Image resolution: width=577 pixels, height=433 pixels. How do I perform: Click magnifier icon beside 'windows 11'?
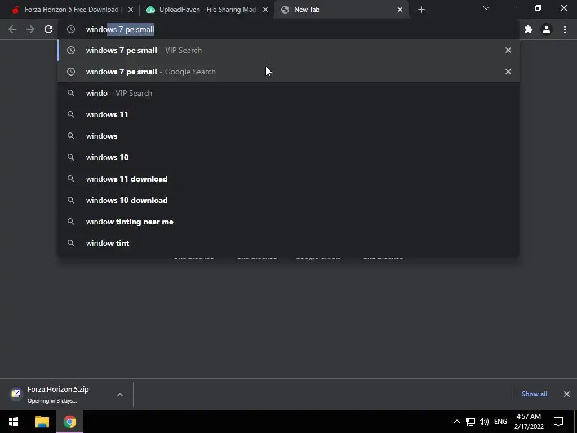click(x=71, y=114)
